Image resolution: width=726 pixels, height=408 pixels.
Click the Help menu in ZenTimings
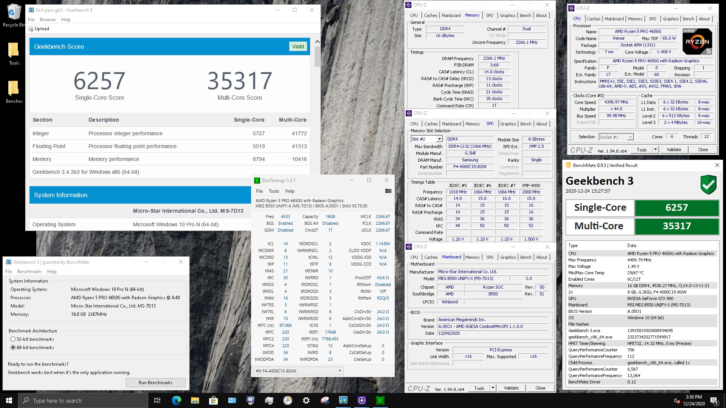290,191
